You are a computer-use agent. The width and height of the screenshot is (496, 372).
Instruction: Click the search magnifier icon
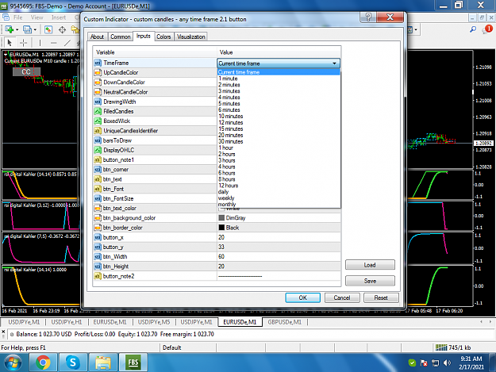pyautogui.click(x=473, y=29)
